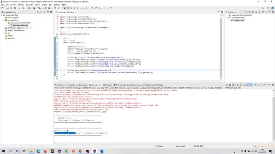The image size is (275, 154).
Task: Maximize the editor area
Action: pyautogui.click(x=222, y=12)
